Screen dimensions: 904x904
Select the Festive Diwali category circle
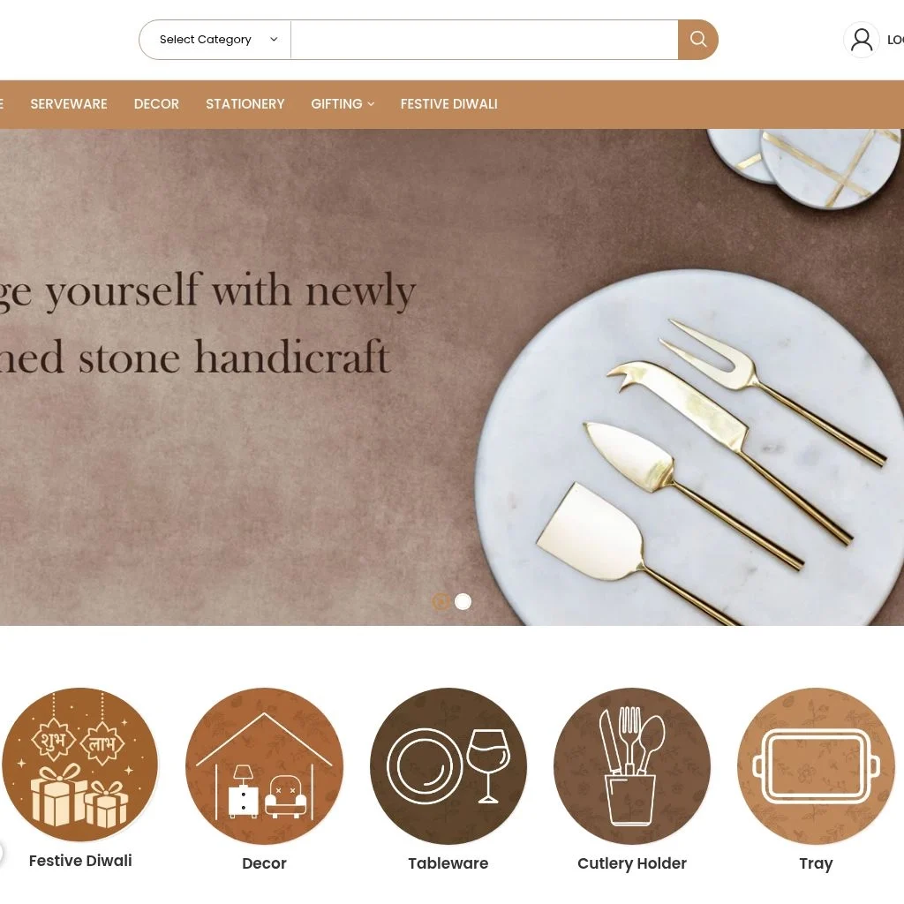pyautogui.click(x=80, y=765)
